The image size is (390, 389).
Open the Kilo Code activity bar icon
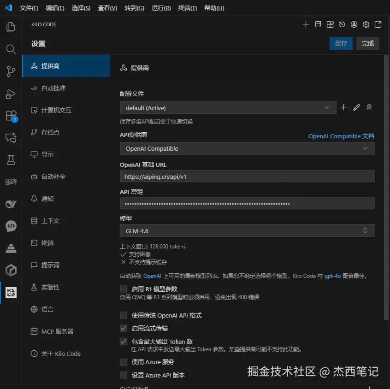click(x=11, y=293)
